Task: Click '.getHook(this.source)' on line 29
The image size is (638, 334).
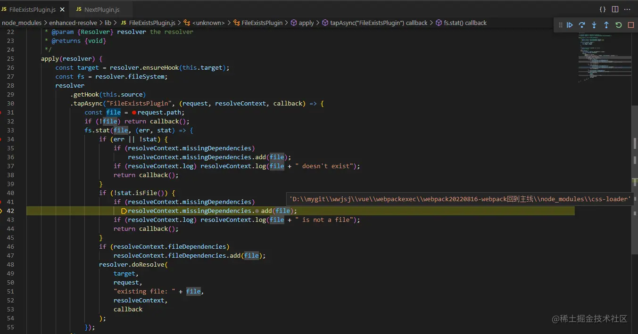Action: coord(108,95)
